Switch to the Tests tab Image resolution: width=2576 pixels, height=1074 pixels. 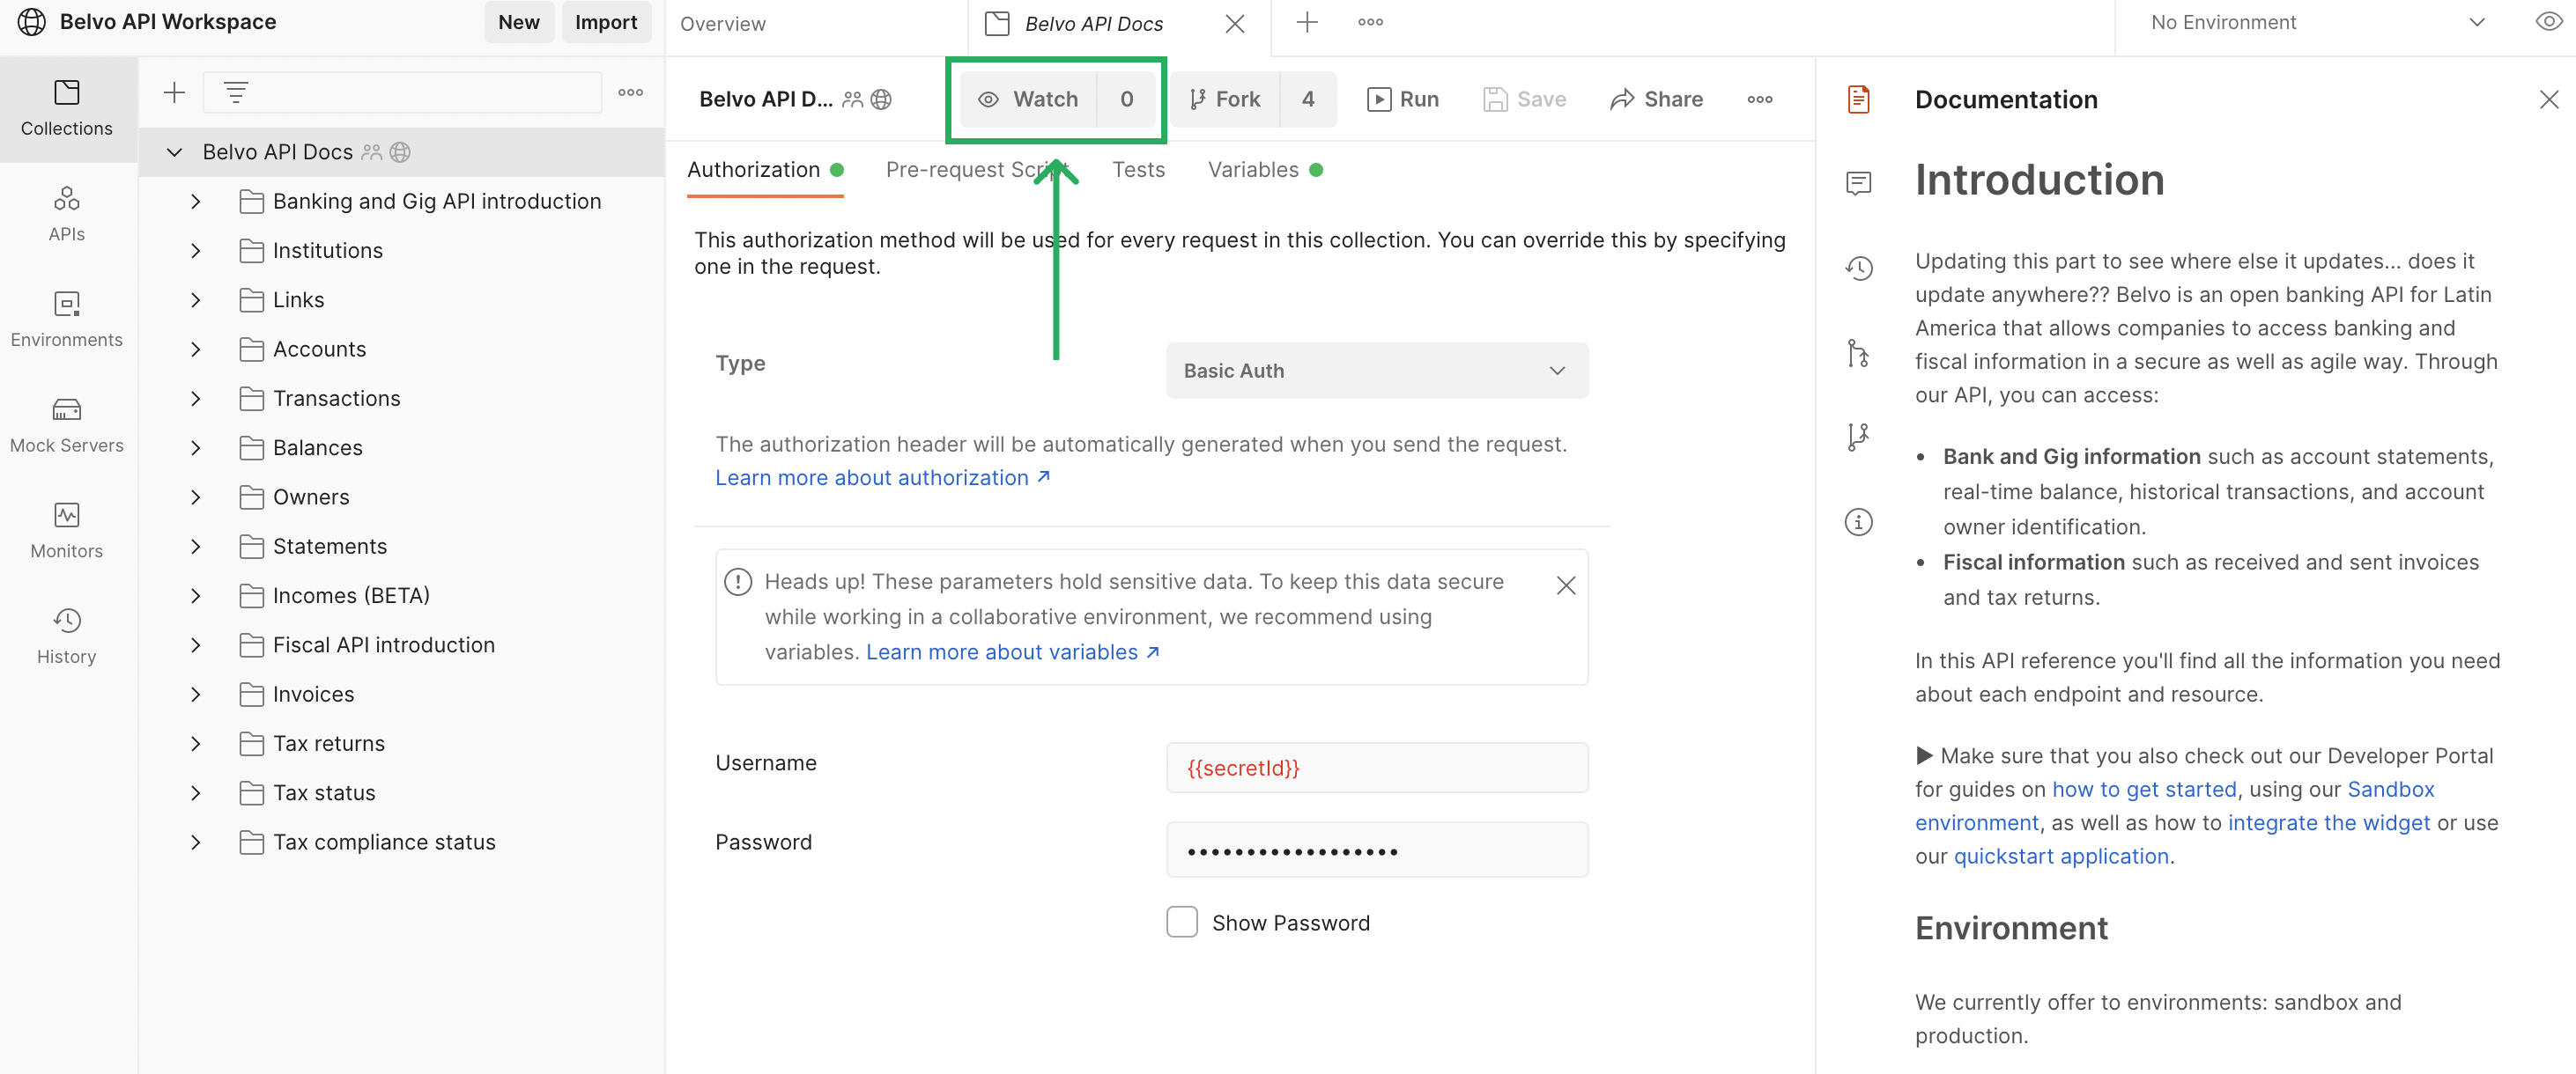[x=1138, y=170]
